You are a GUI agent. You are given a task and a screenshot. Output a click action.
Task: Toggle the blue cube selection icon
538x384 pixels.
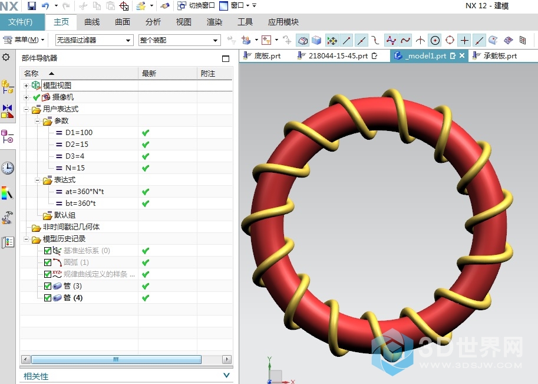[x=316, y=41]
